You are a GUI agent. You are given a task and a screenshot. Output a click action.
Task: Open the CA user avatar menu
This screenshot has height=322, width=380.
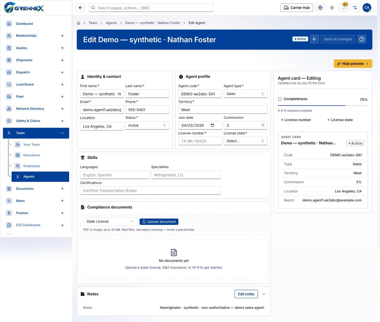pos(367,8)
